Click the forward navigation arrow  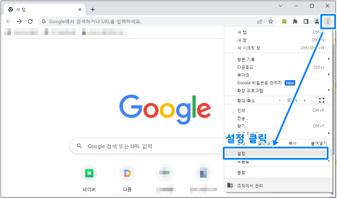[19, 21]
